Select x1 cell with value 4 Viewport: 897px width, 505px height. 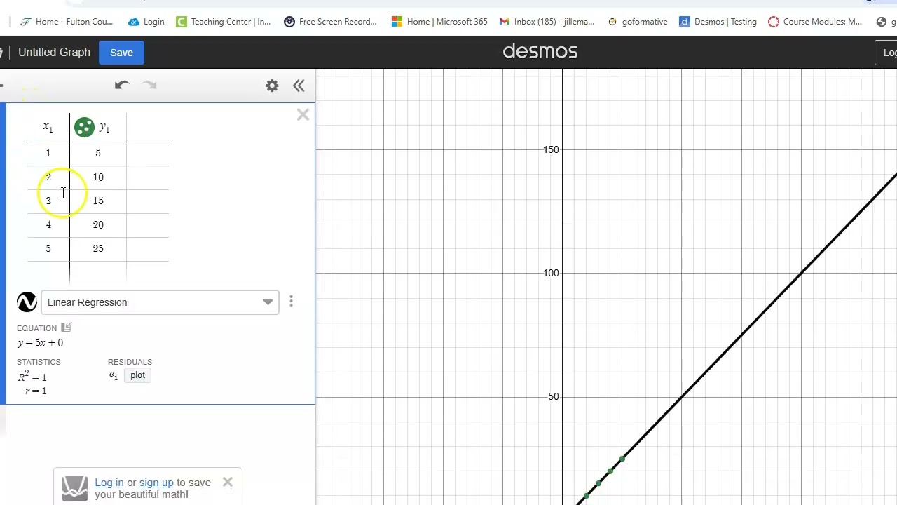coord(48,224)
